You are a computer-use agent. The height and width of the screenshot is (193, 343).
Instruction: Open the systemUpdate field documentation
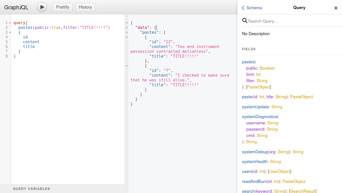[x=255, y=107]
